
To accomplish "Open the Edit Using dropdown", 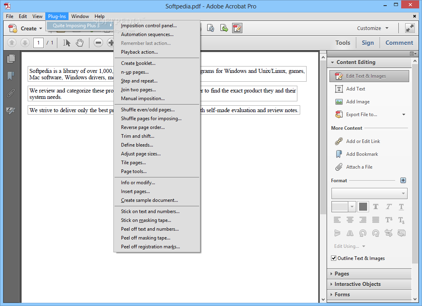I will 349,246.
